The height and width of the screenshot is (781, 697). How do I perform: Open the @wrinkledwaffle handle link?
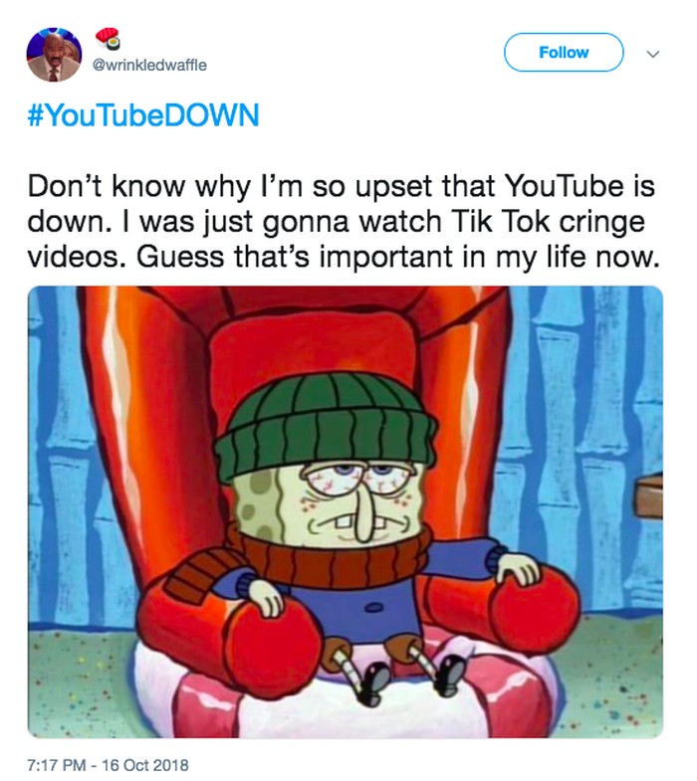[x=149, y=66]
